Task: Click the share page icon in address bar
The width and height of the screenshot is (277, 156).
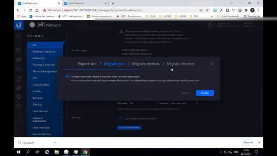Action: pos(201,10)
